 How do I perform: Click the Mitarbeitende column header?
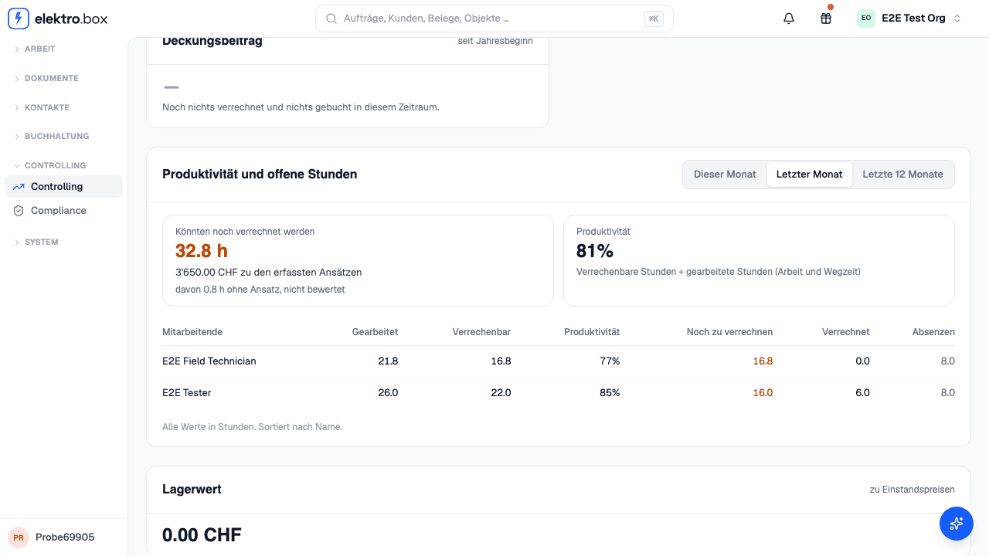pyautogui.click(x=192, y=332)
